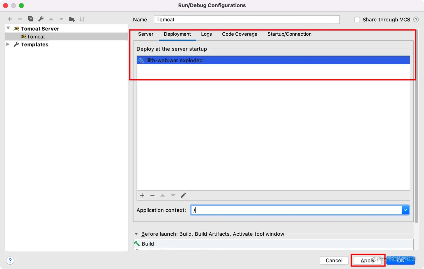Focus the Name input field
Image resolution: width=424 pixels, height=269 pixels.
point(247,20)
